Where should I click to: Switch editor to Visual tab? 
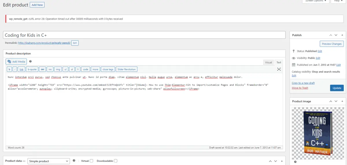click(x=268, y=63)
